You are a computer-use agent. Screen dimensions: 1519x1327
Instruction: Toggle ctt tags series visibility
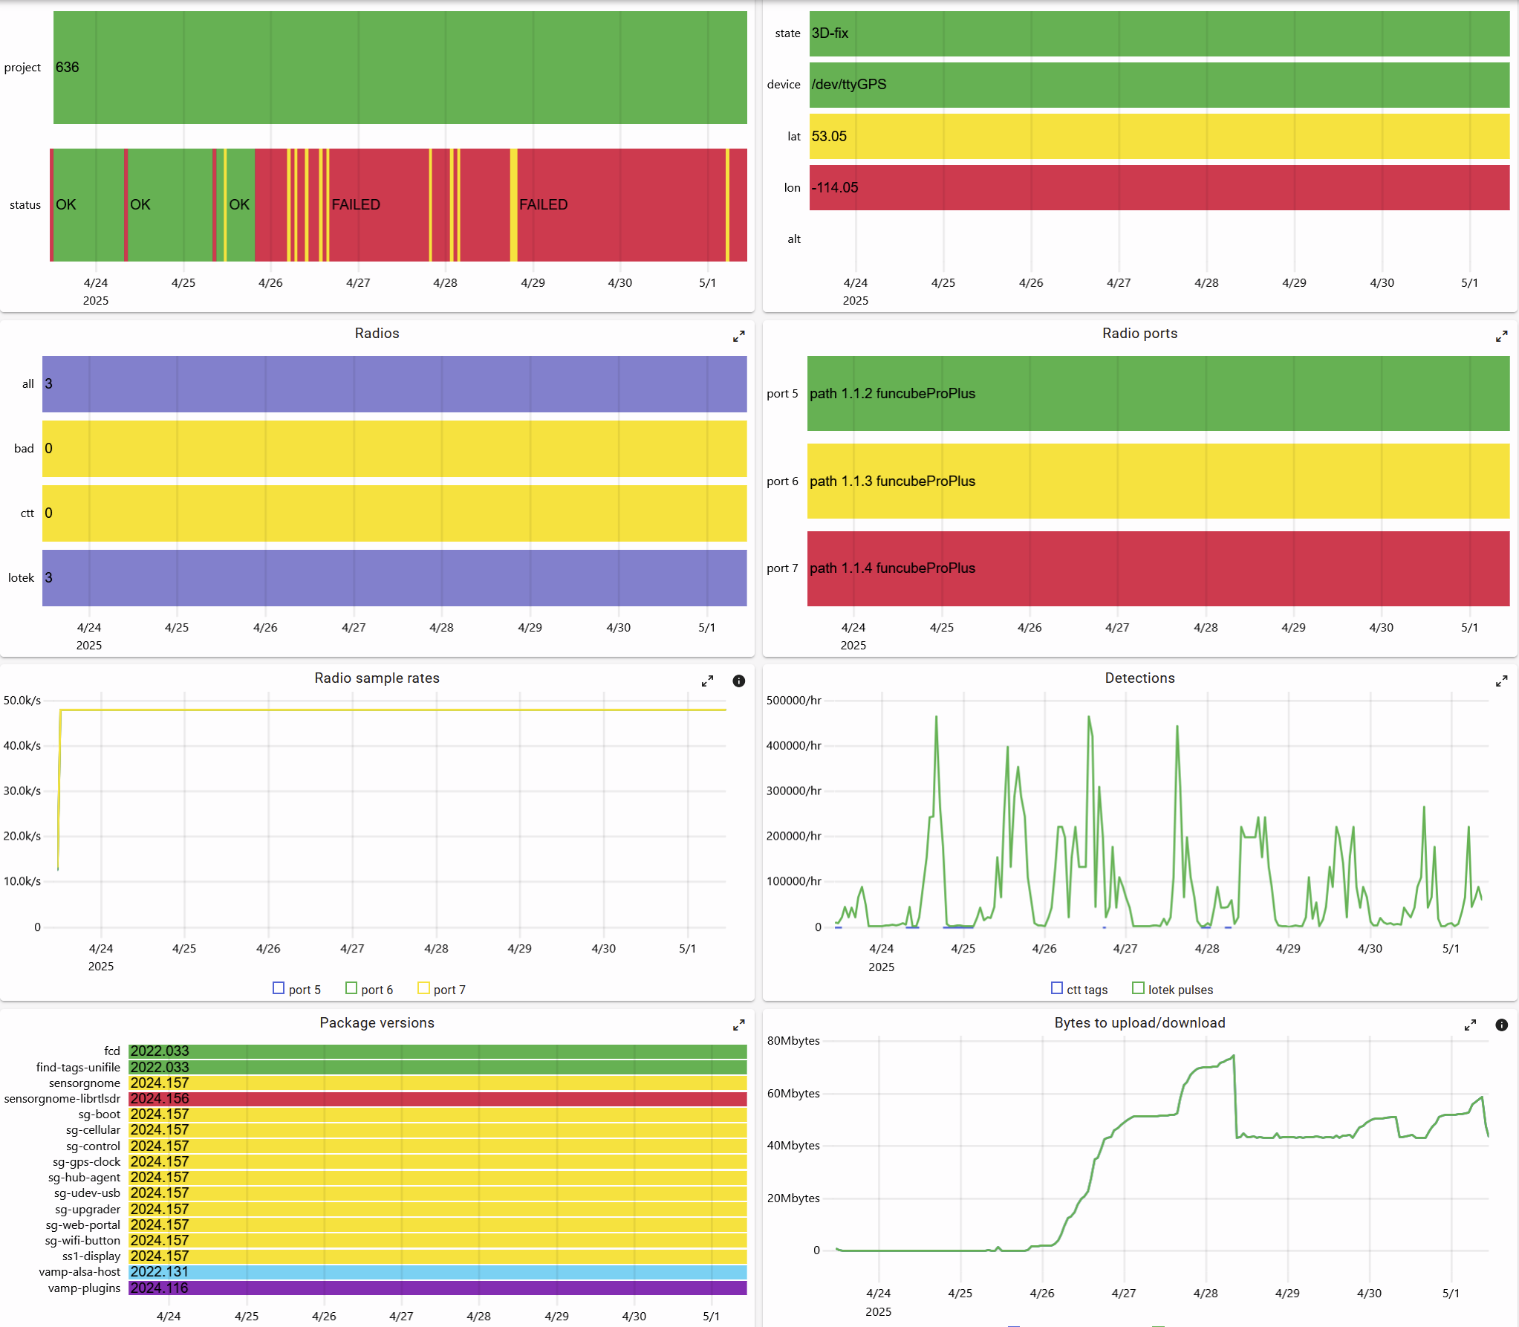tap(1057, 988)
